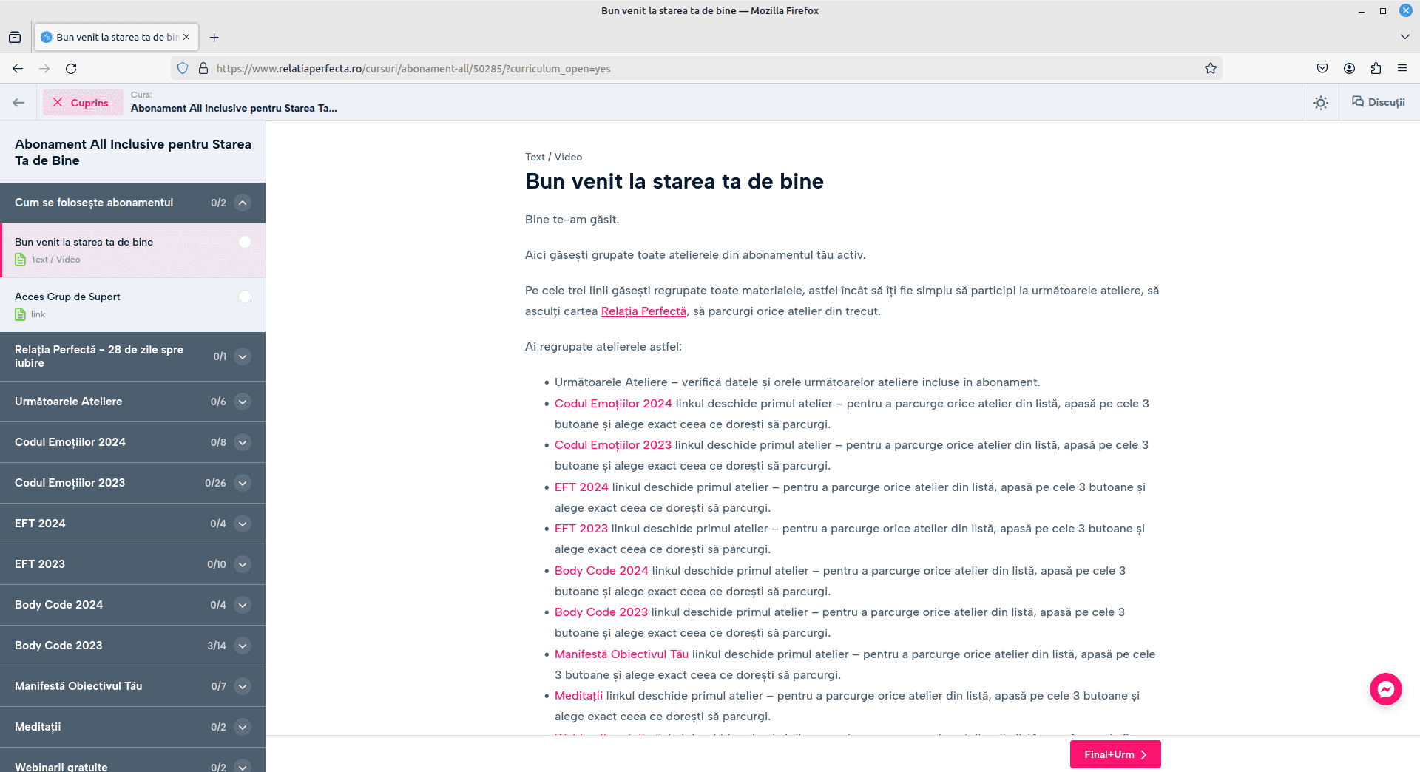The image size is (1420, 772).
Task: Click the URL address bar
Action: tap(695, 68)
